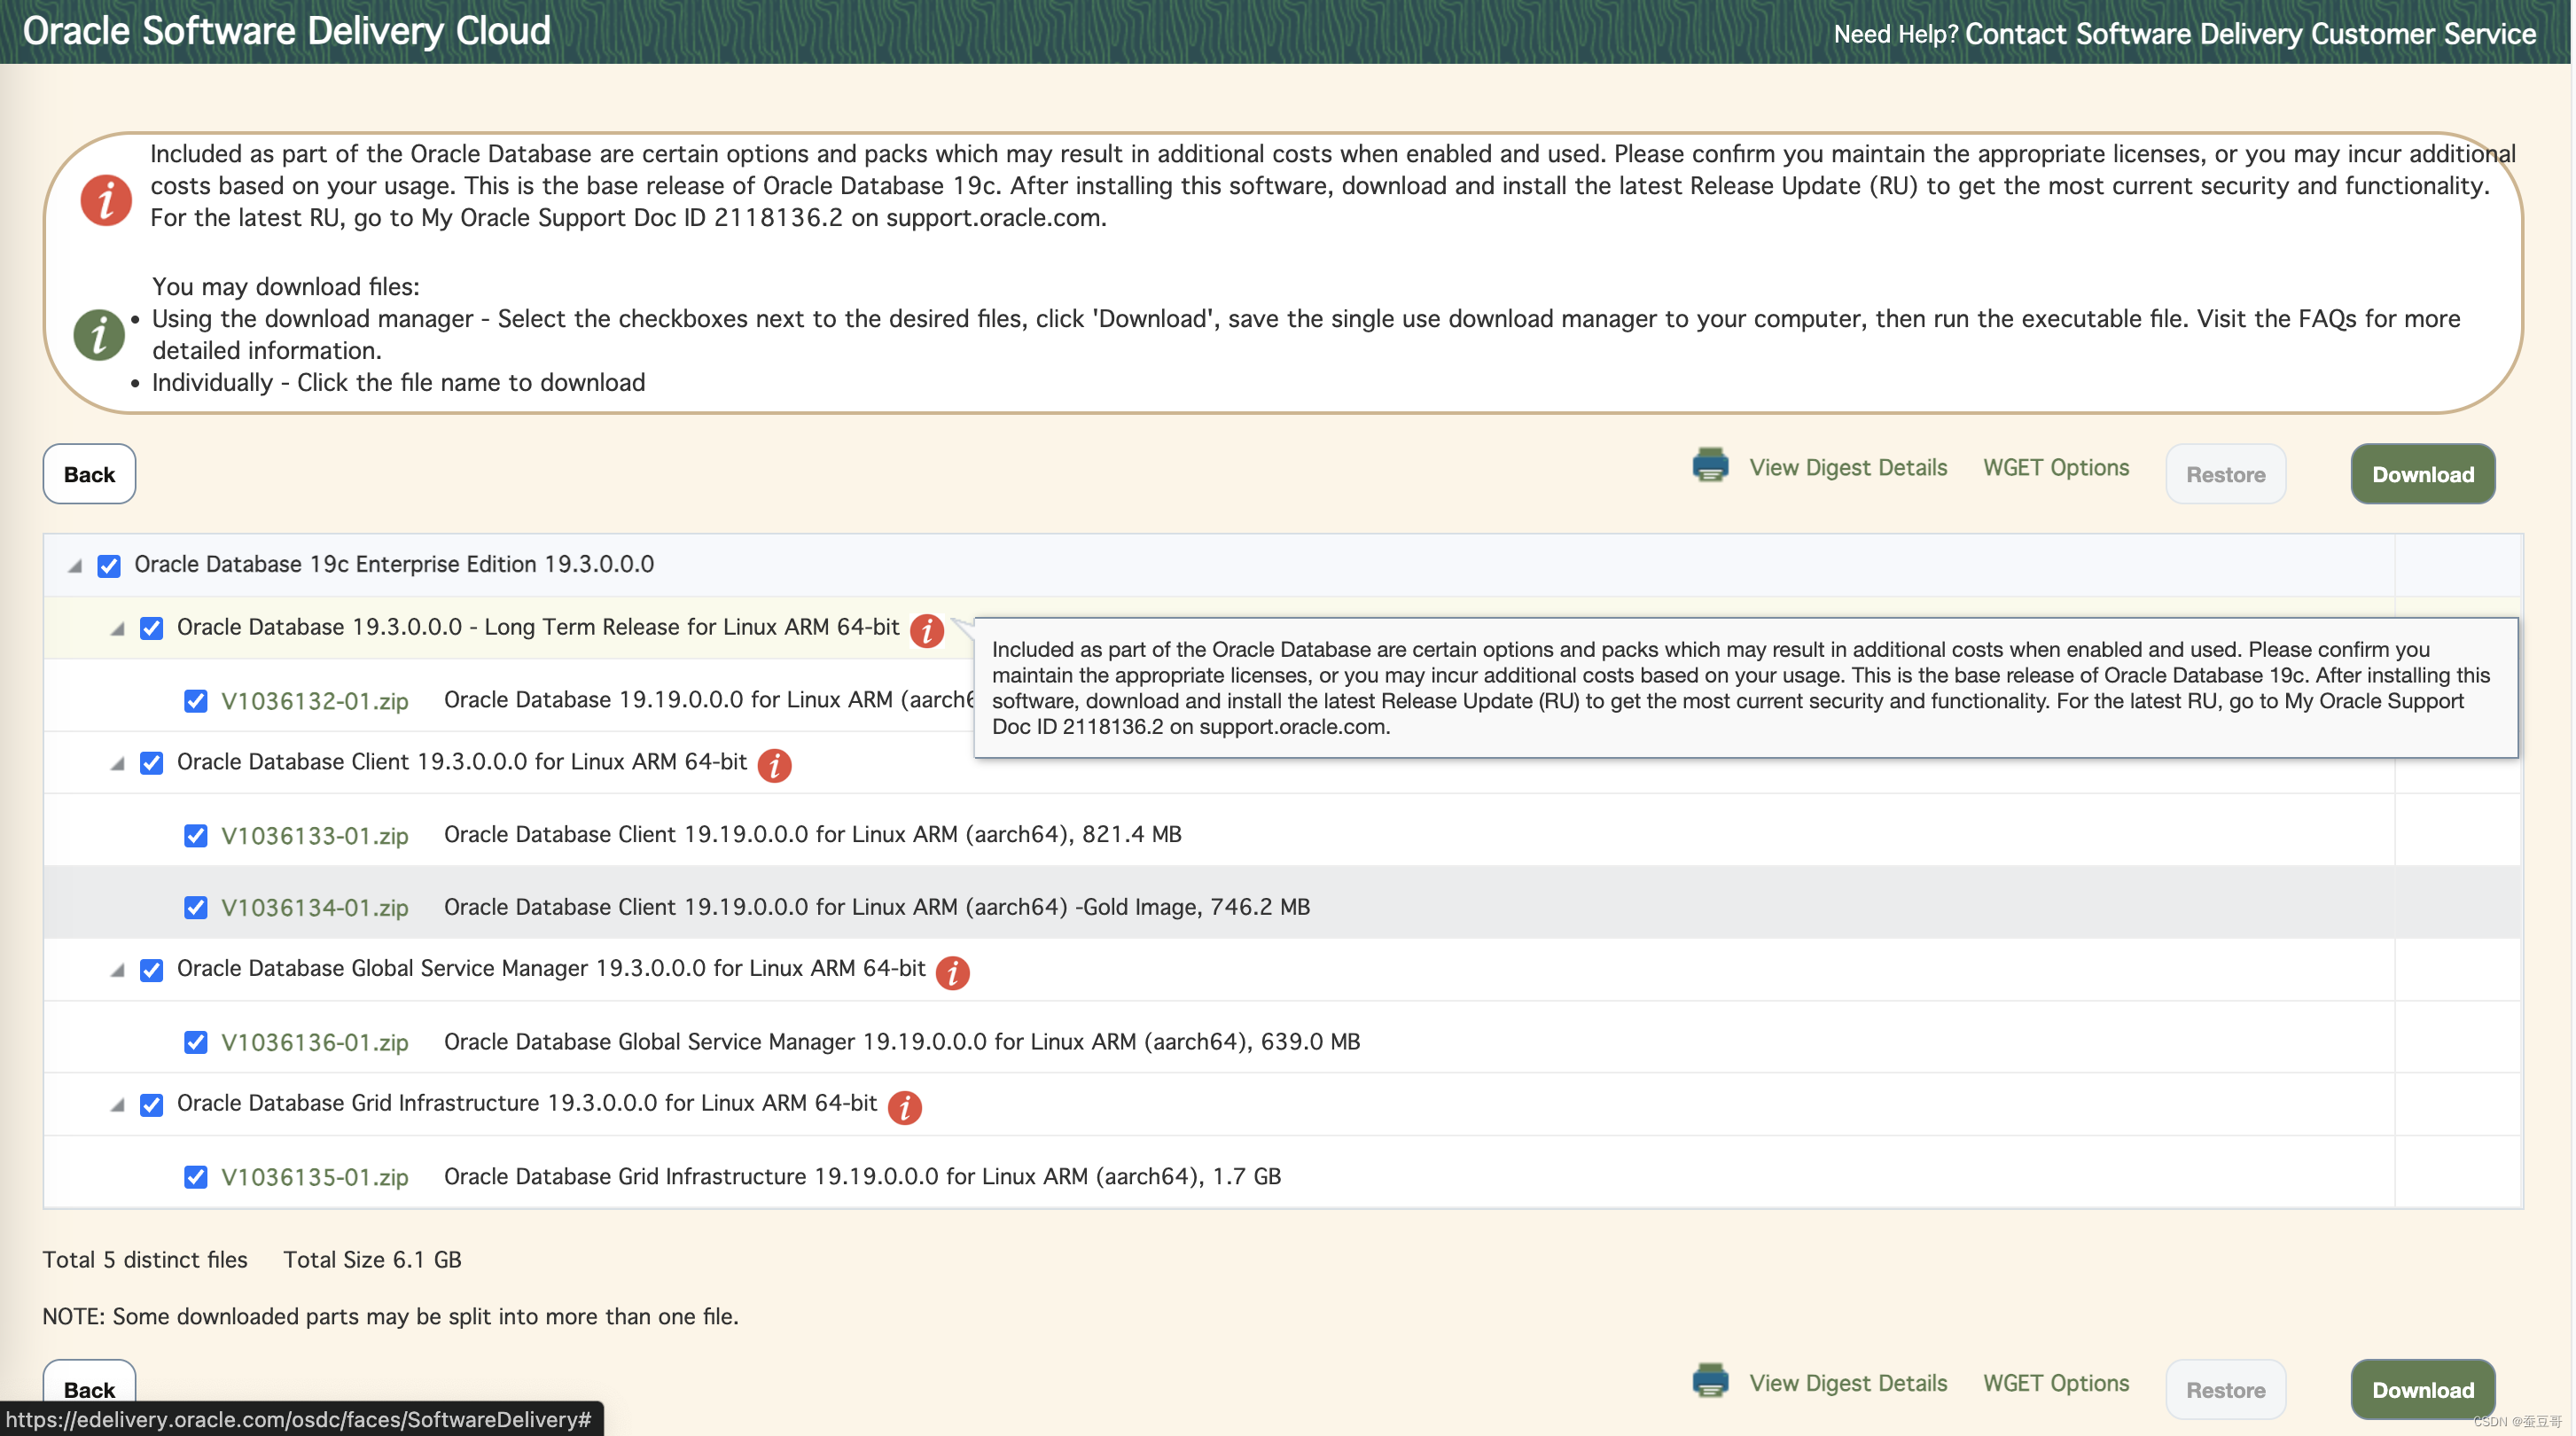Open bottom View Digest Details link
This screenshot has height=1436, width=2576.
point(1848,1383)
